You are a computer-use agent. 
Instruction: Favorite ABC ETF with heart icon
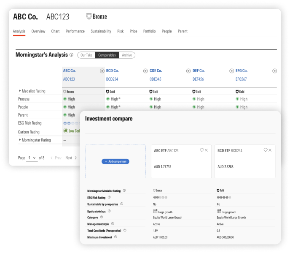(x=202, y=150)
